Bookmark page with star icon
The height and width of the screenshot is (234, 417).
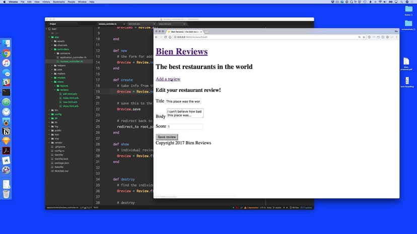364,37
